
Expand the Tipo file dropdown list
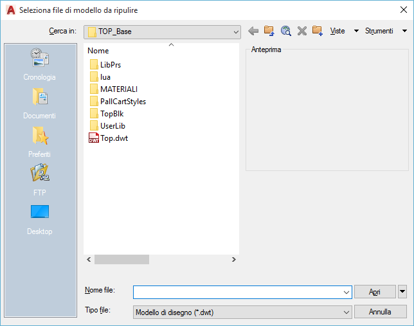coord(346,312)
